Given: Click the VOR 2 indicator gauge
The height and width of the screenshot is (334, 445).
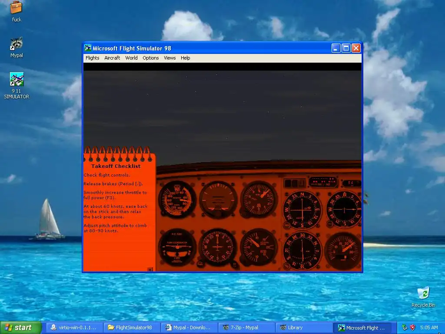Looking at the screenshot, I should [x=344, y=210].
